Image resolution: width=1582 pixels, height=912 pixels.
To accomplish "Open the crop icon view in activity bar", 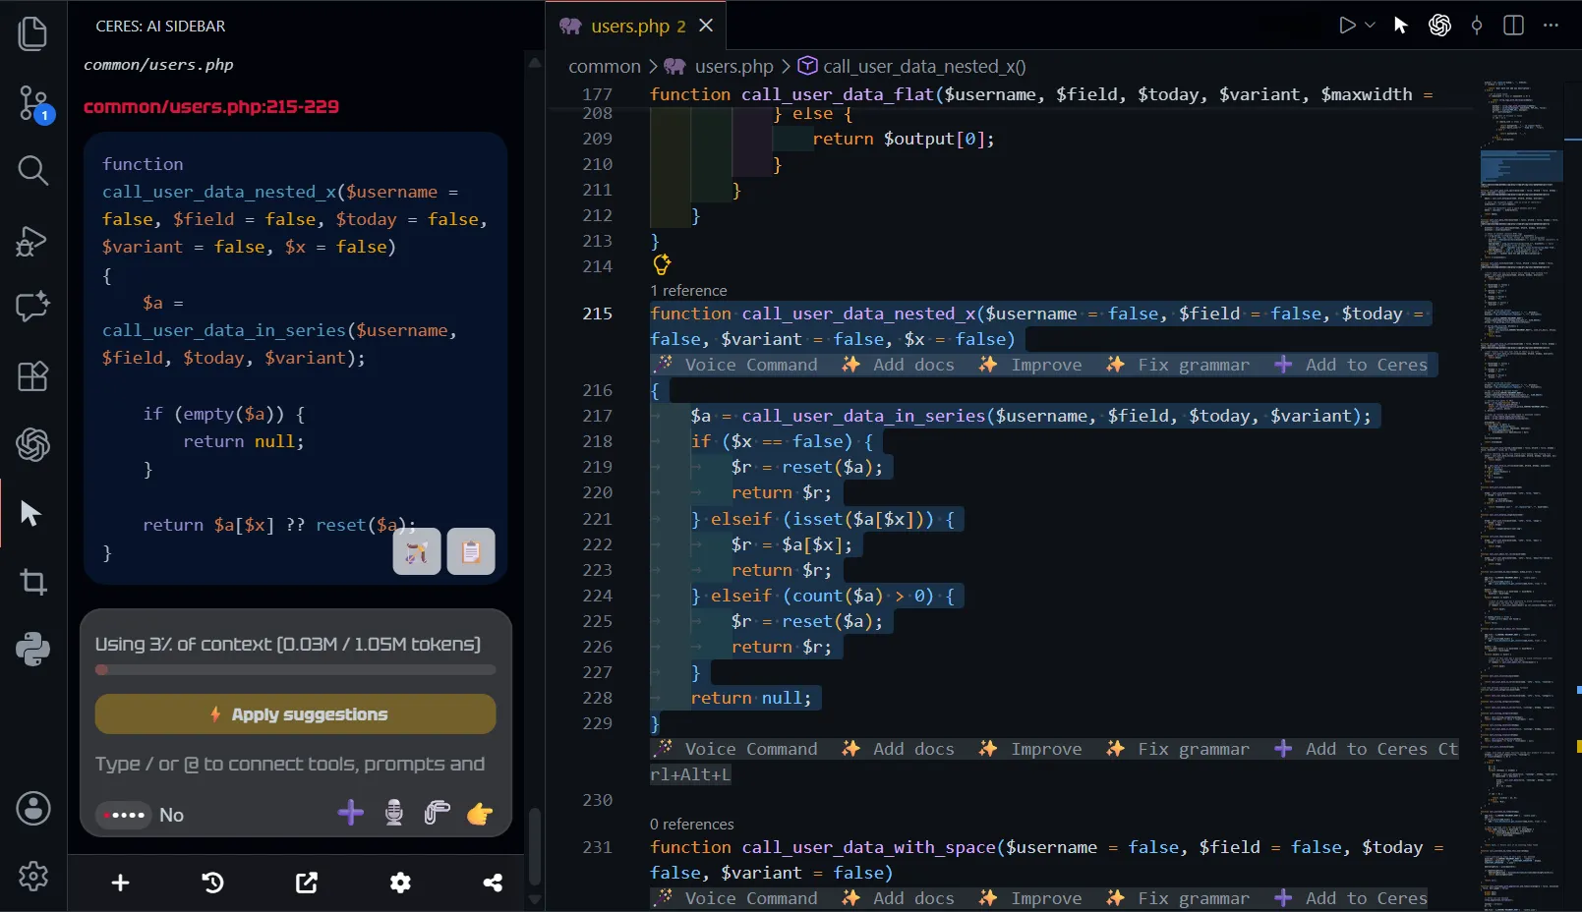I will coord(33,582).
